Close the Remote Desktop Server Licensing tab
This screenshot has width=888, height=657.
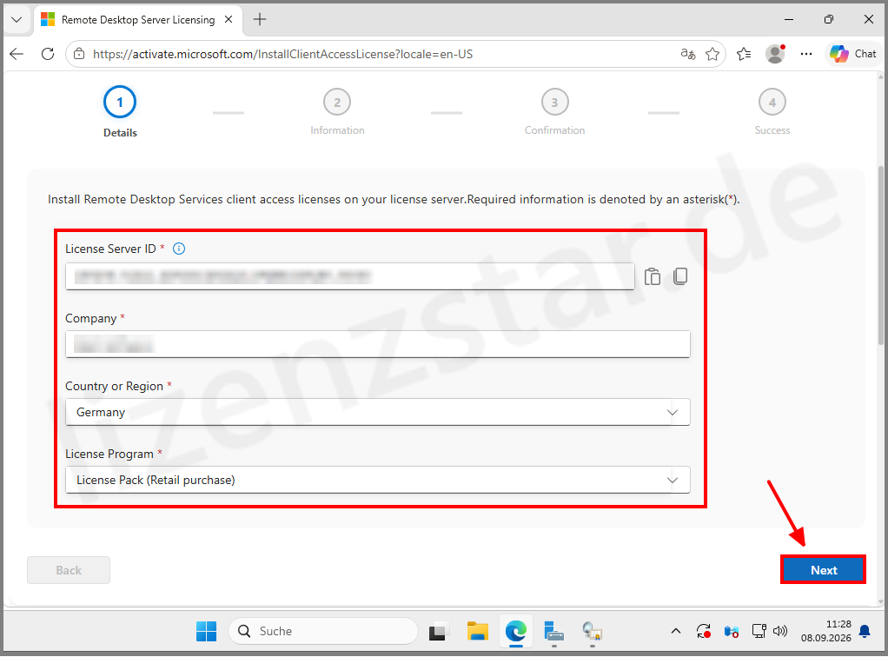tap(229, 19)
